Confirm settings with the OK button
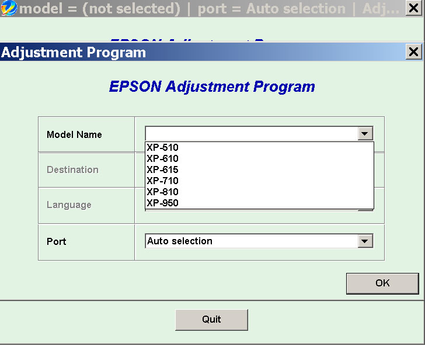The image size is (425, 346). (x=382, y=283)
